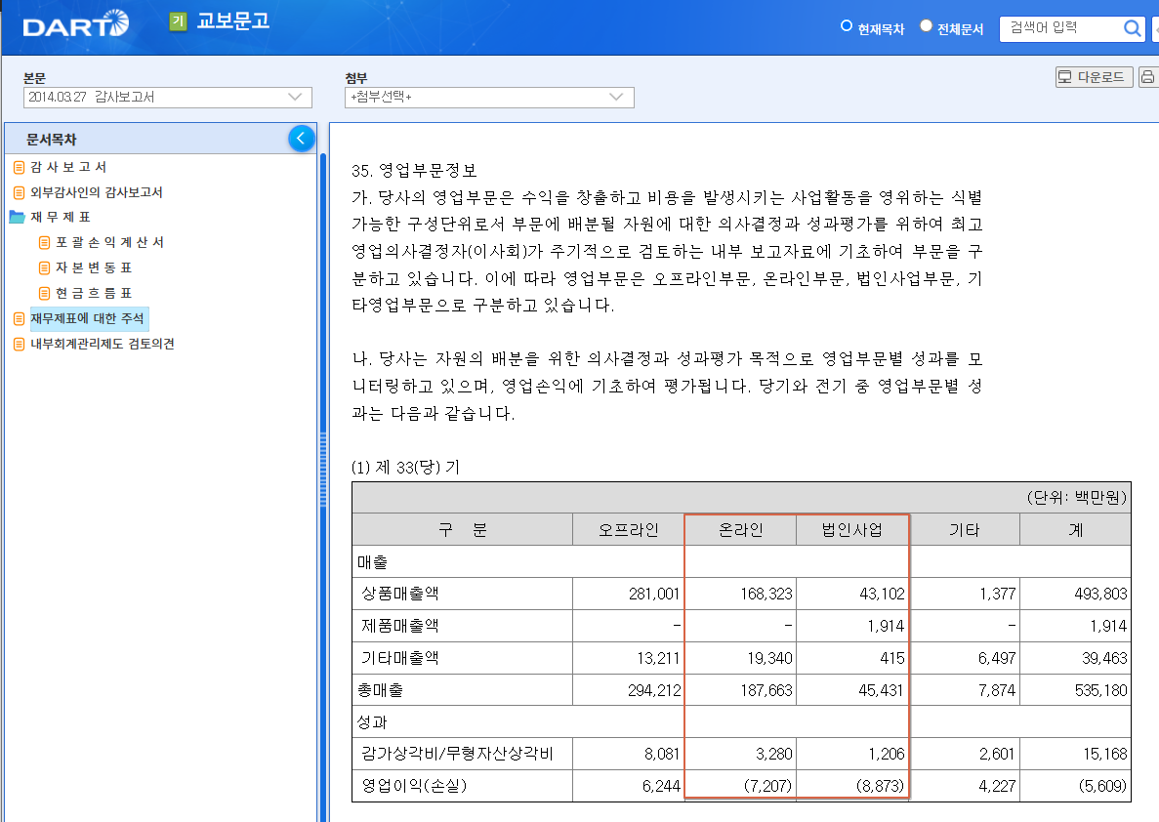Click the 오프라인 column header
1159x822 pixels.
pyautogui.click(x=628, y=530)
